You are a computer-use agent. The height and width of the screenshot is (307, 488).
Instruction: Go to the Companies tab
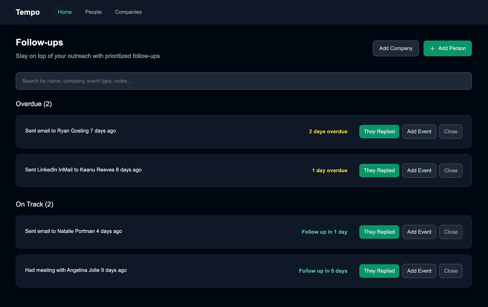click(128, 12)
